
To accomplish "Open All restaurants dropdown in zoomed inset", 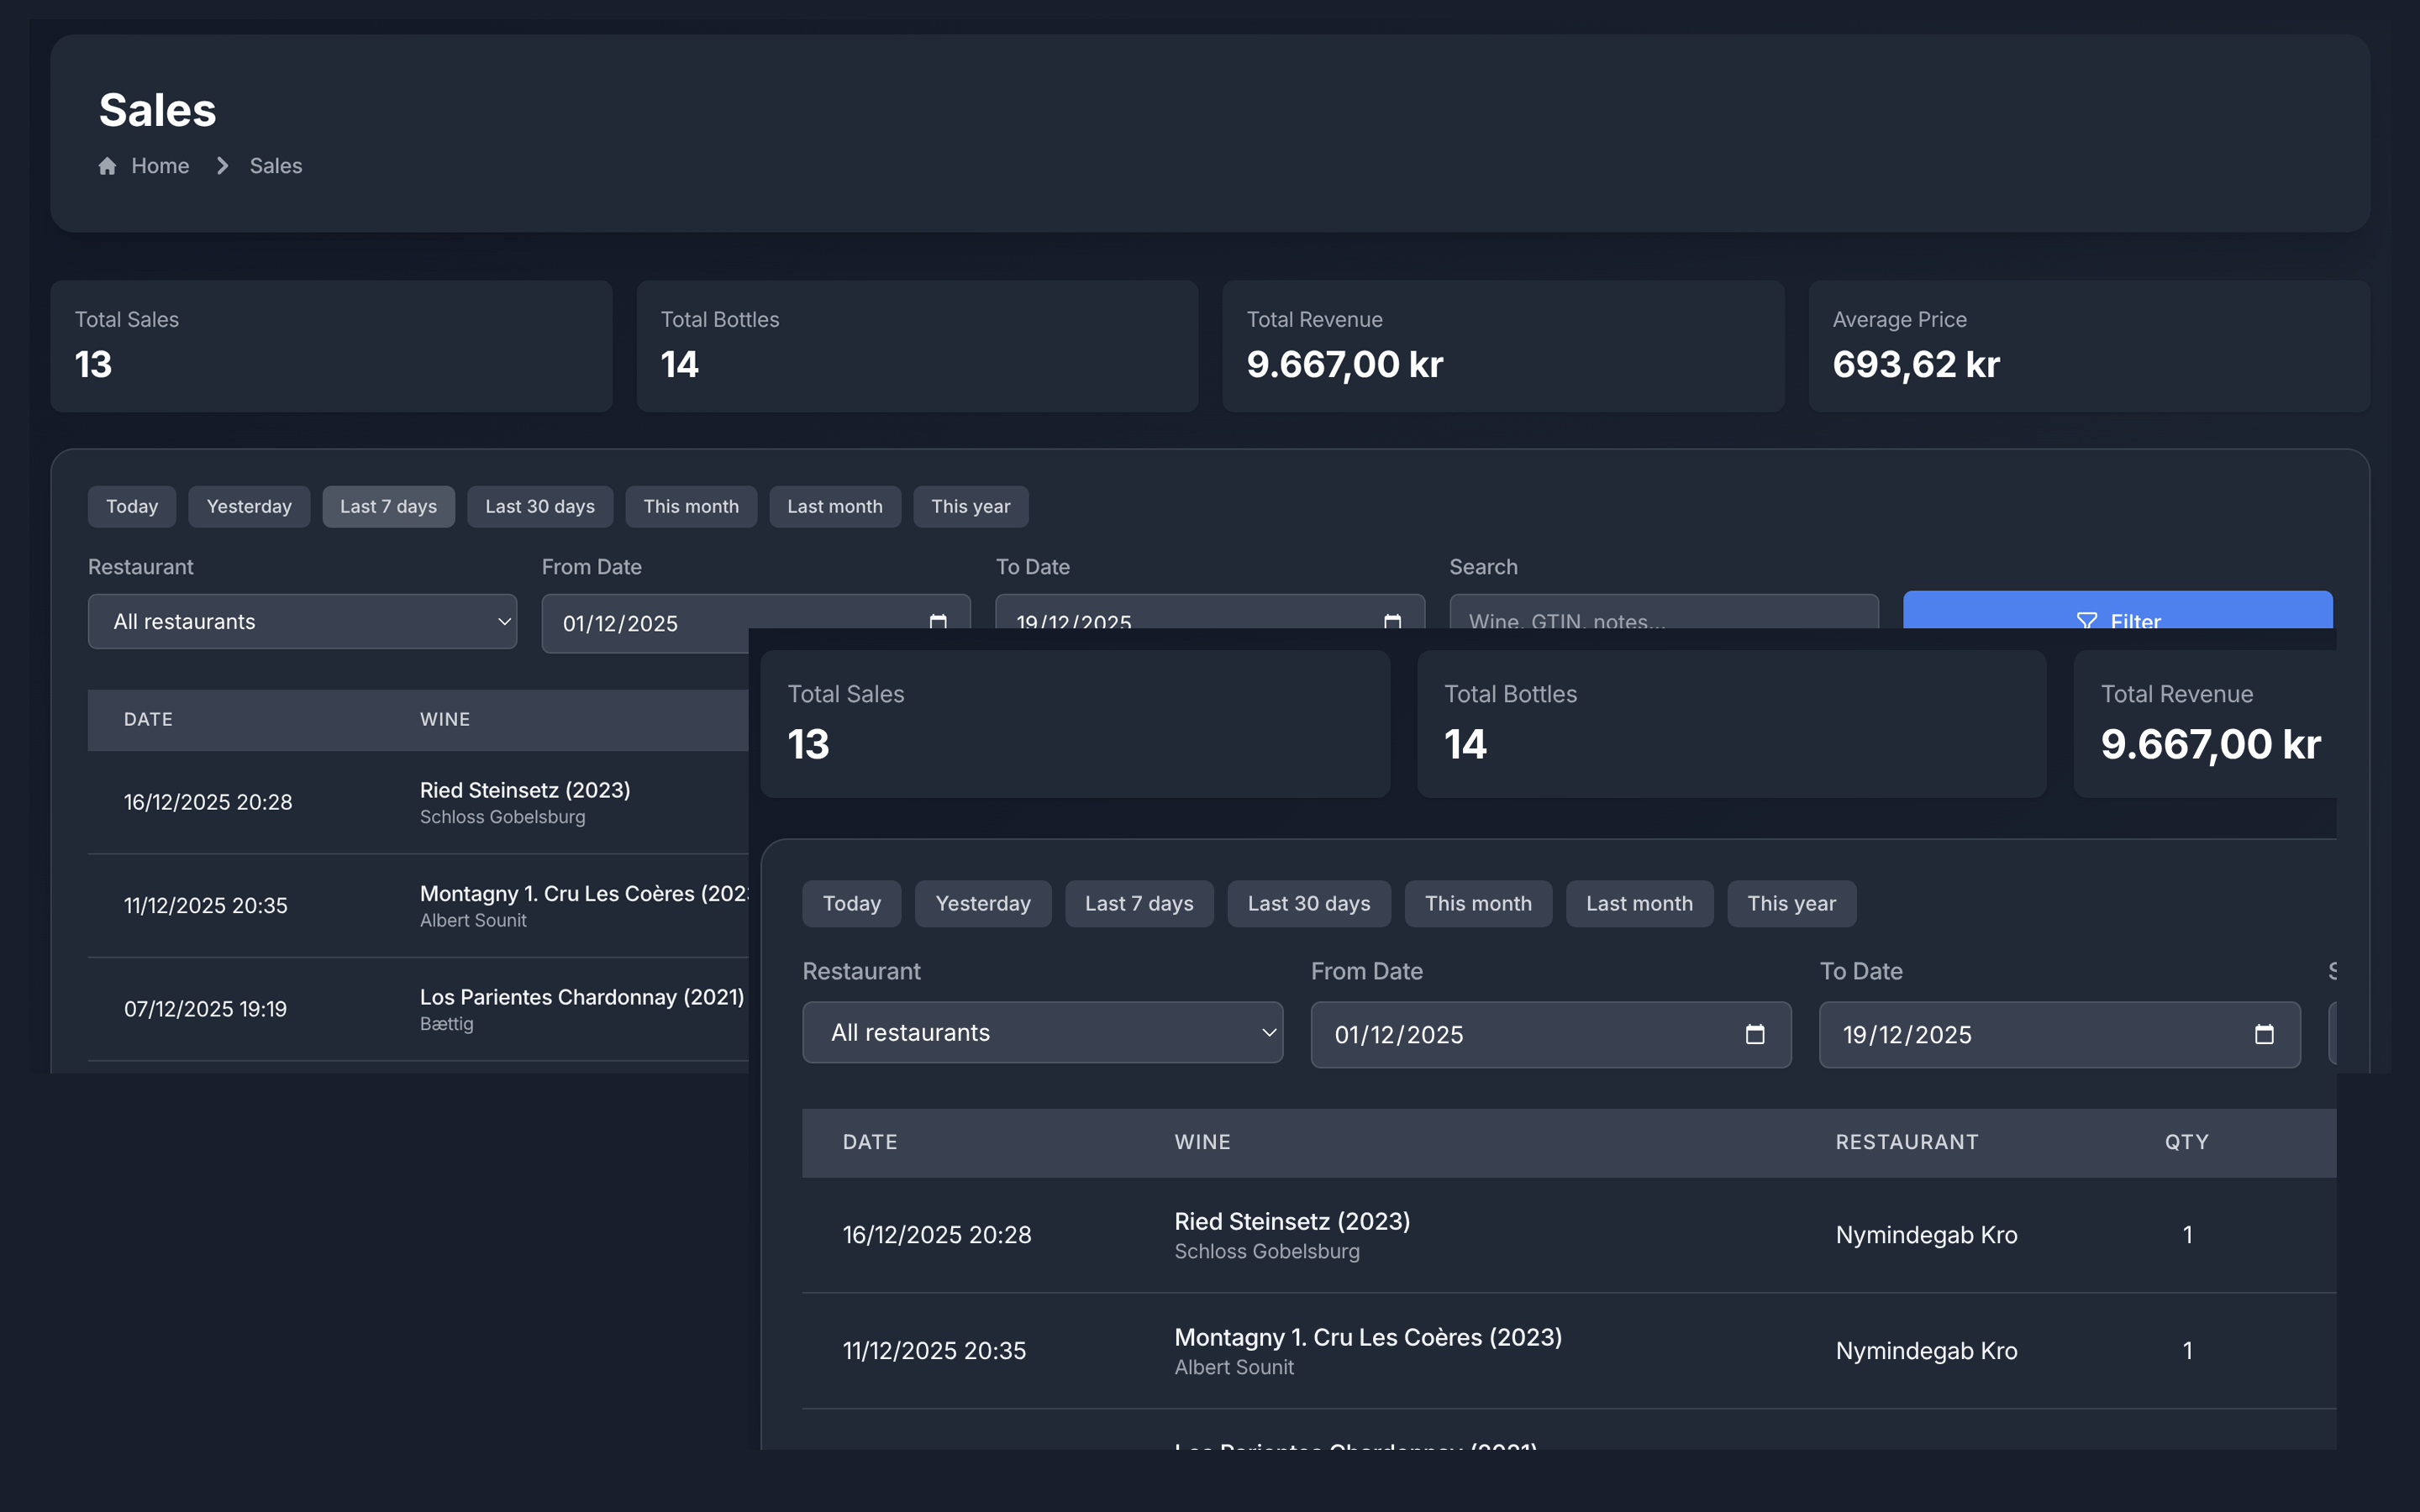I will coord(1043,1032).
